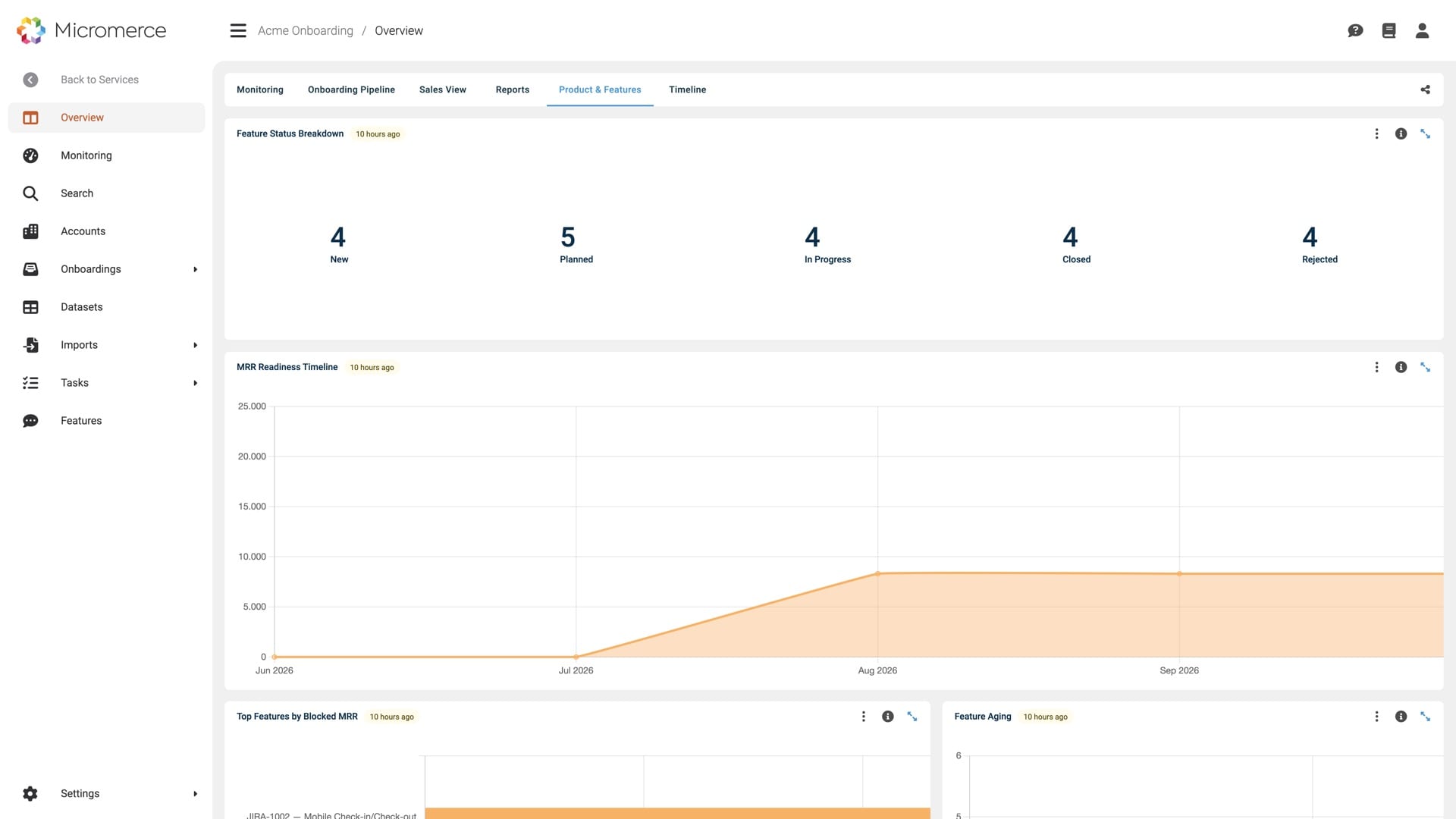Open the documentation book icon
Image resolution: width=1456 pixels, height=819 pixels.
[x=1389, y=30]
